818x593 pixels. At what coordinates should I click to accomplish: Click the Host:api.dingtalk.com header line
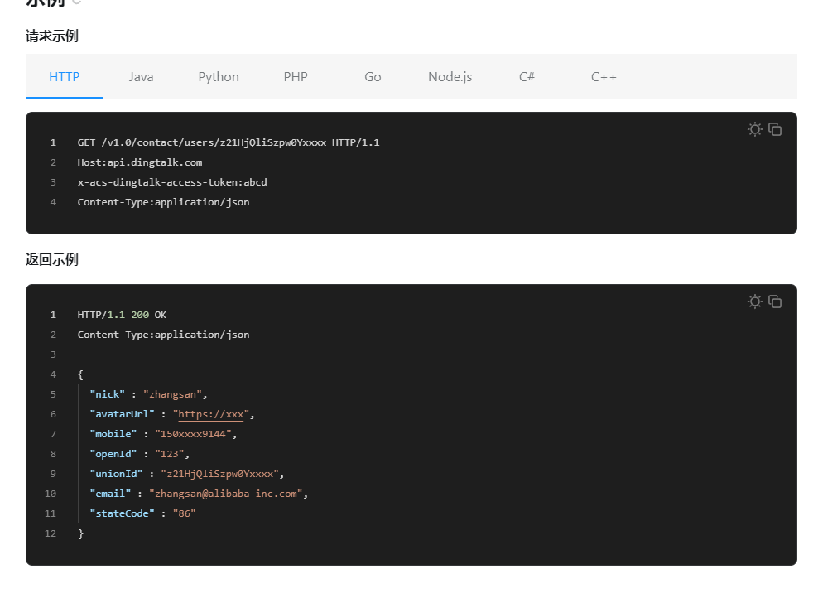click(140, 162)
